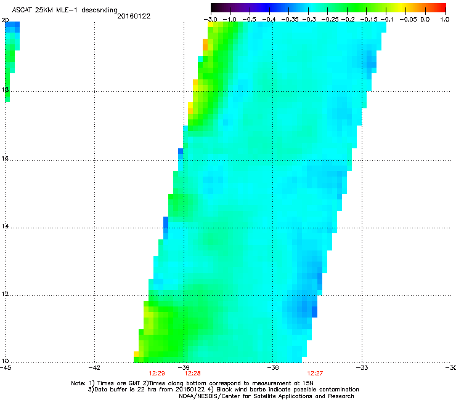Click the color bar label -0.3
This screenshot has width=456, height=400.
coord(309,20)
